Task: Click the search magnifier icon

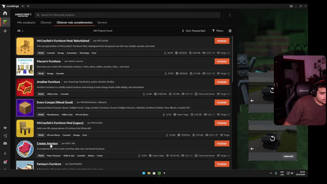Action: pos(38,15)
